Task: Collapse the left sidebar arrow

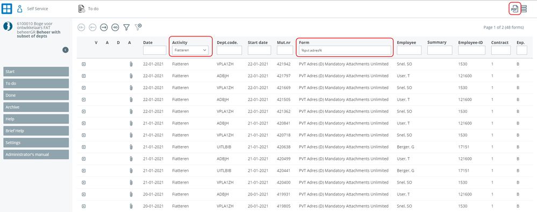Action: tap(66, 50)
